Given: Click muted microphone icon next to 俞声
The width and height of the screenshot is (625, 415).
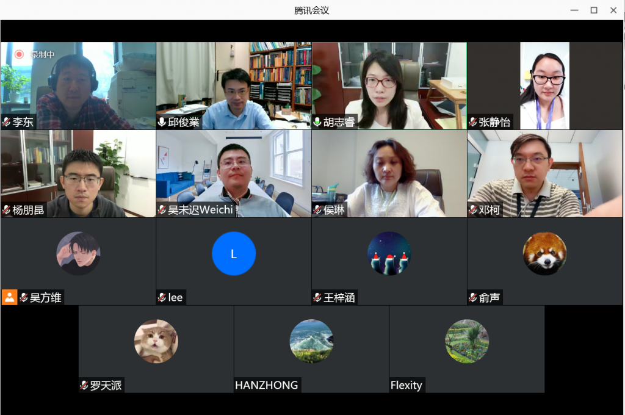Looking at the screenshot, I should click(473, 298).
